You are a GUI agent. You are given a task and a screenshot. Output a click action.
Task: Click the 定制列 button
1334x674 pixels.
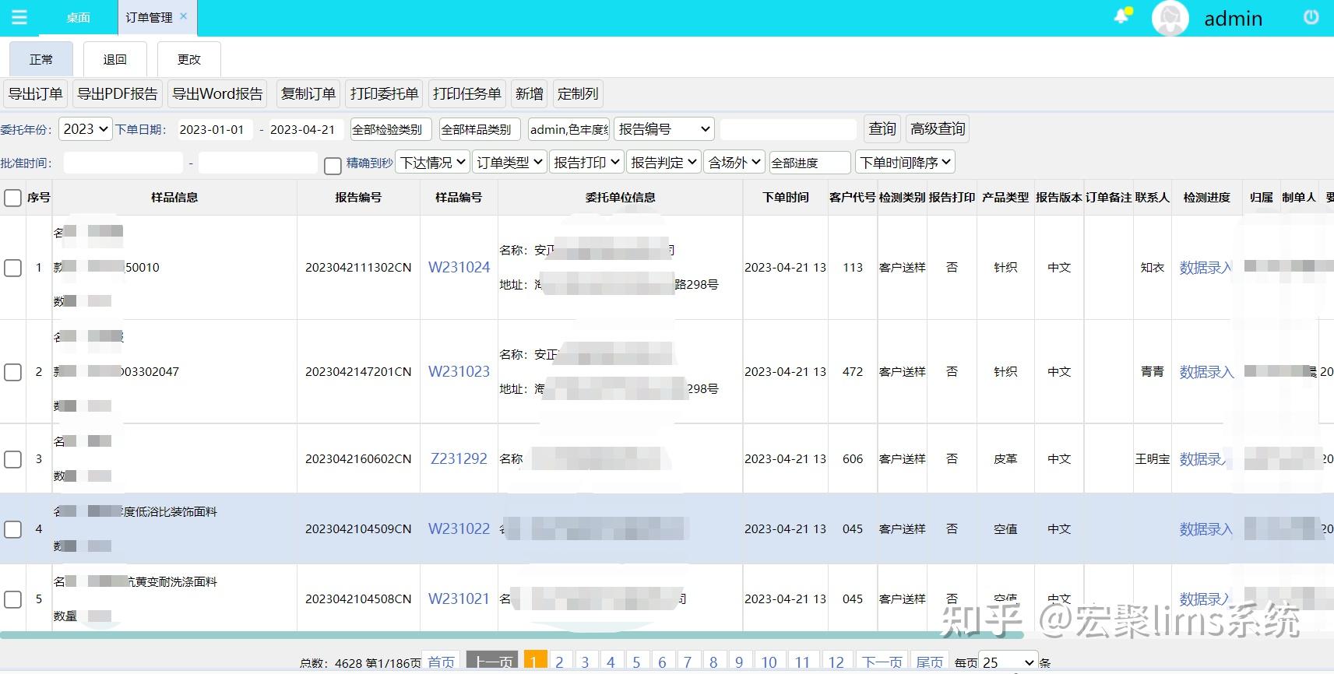(579, 94)
